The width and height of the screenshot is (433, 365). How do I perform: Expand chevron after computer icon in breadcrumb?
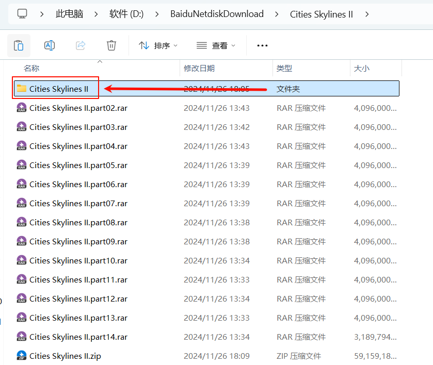(x=42, y=14)
